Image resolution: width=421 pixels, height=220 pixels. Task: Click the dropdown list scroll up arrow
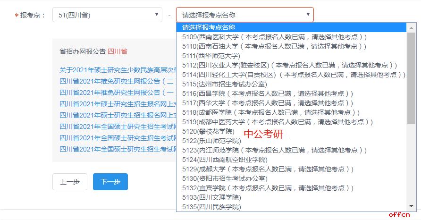(411, 27)
